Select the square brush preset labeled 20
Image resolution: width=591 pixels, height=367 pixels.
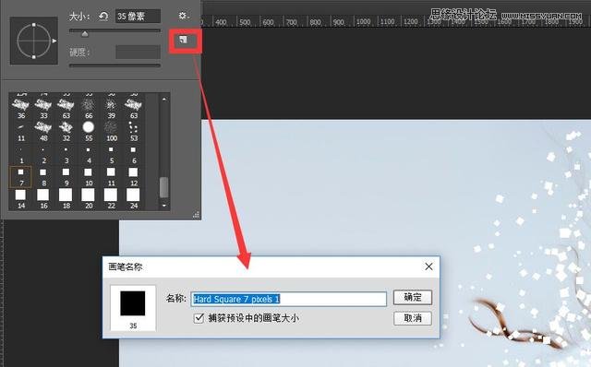(x=89, y=199)
